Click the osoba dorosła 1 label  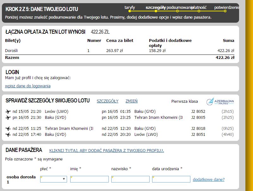[x=21, y=179]
